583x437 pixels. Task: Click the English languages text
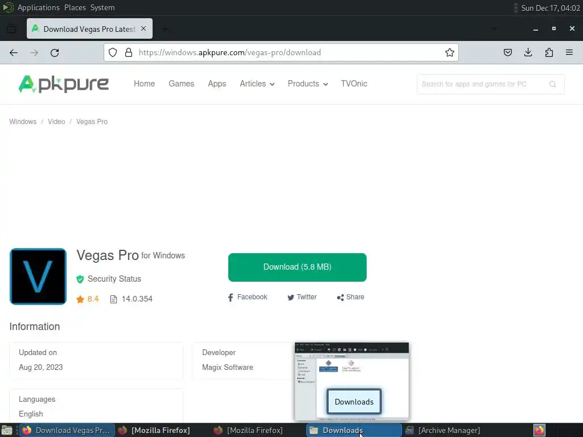point(31,414)
